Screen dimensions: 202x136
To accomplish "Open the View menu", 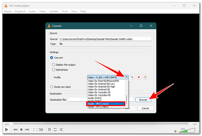I will pyautogui.click(x=74, y=11).
